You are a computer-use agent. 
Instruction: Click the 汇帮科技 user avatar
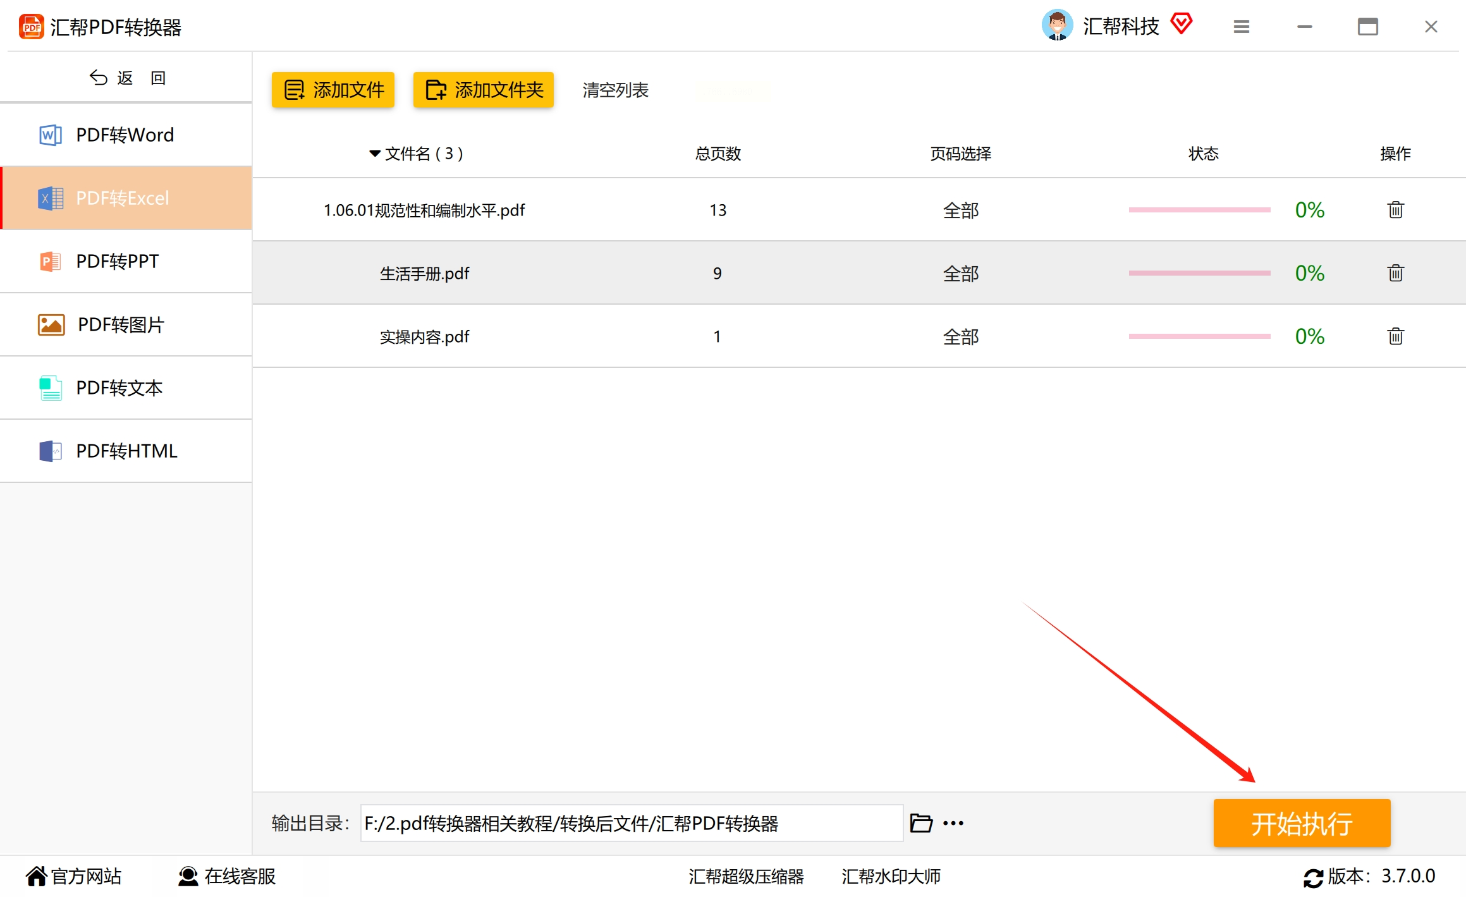1057,25
